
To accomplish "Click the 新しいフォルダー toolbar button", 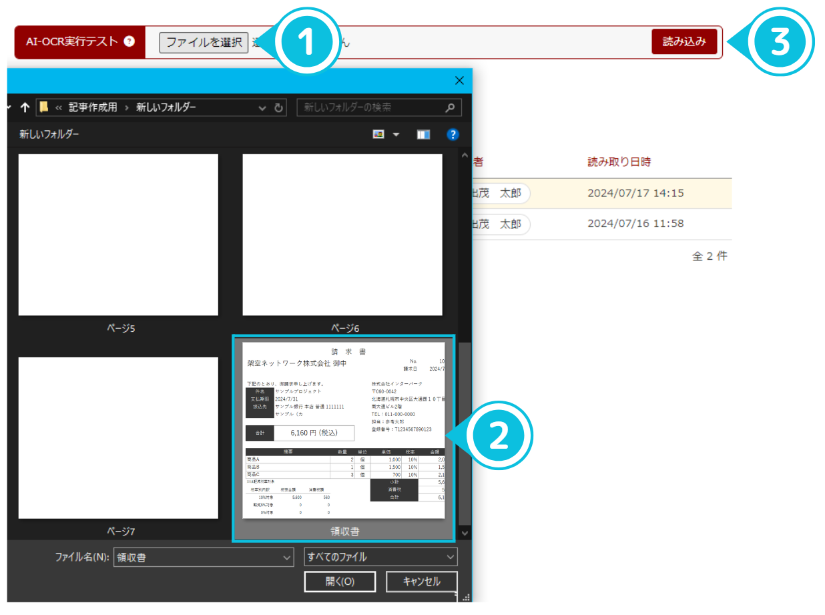I will click(49, 134).
